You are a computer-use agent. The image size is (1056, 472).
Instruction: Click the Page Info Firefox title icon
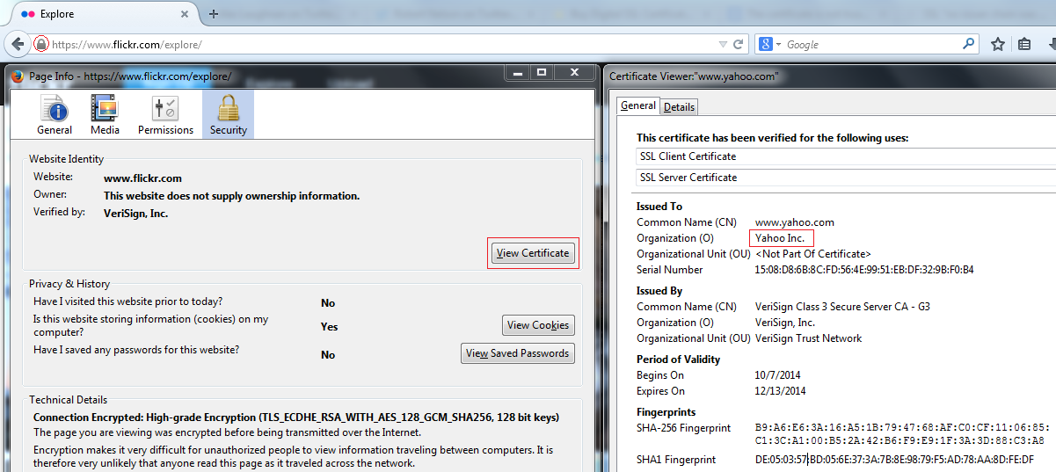(x=18, y=76)
